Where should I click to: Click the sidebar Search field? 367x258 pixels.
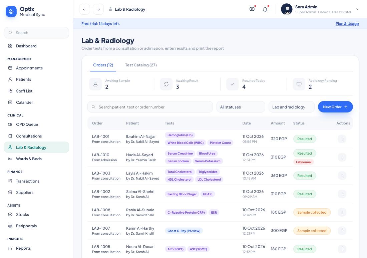tap(36, 33)
